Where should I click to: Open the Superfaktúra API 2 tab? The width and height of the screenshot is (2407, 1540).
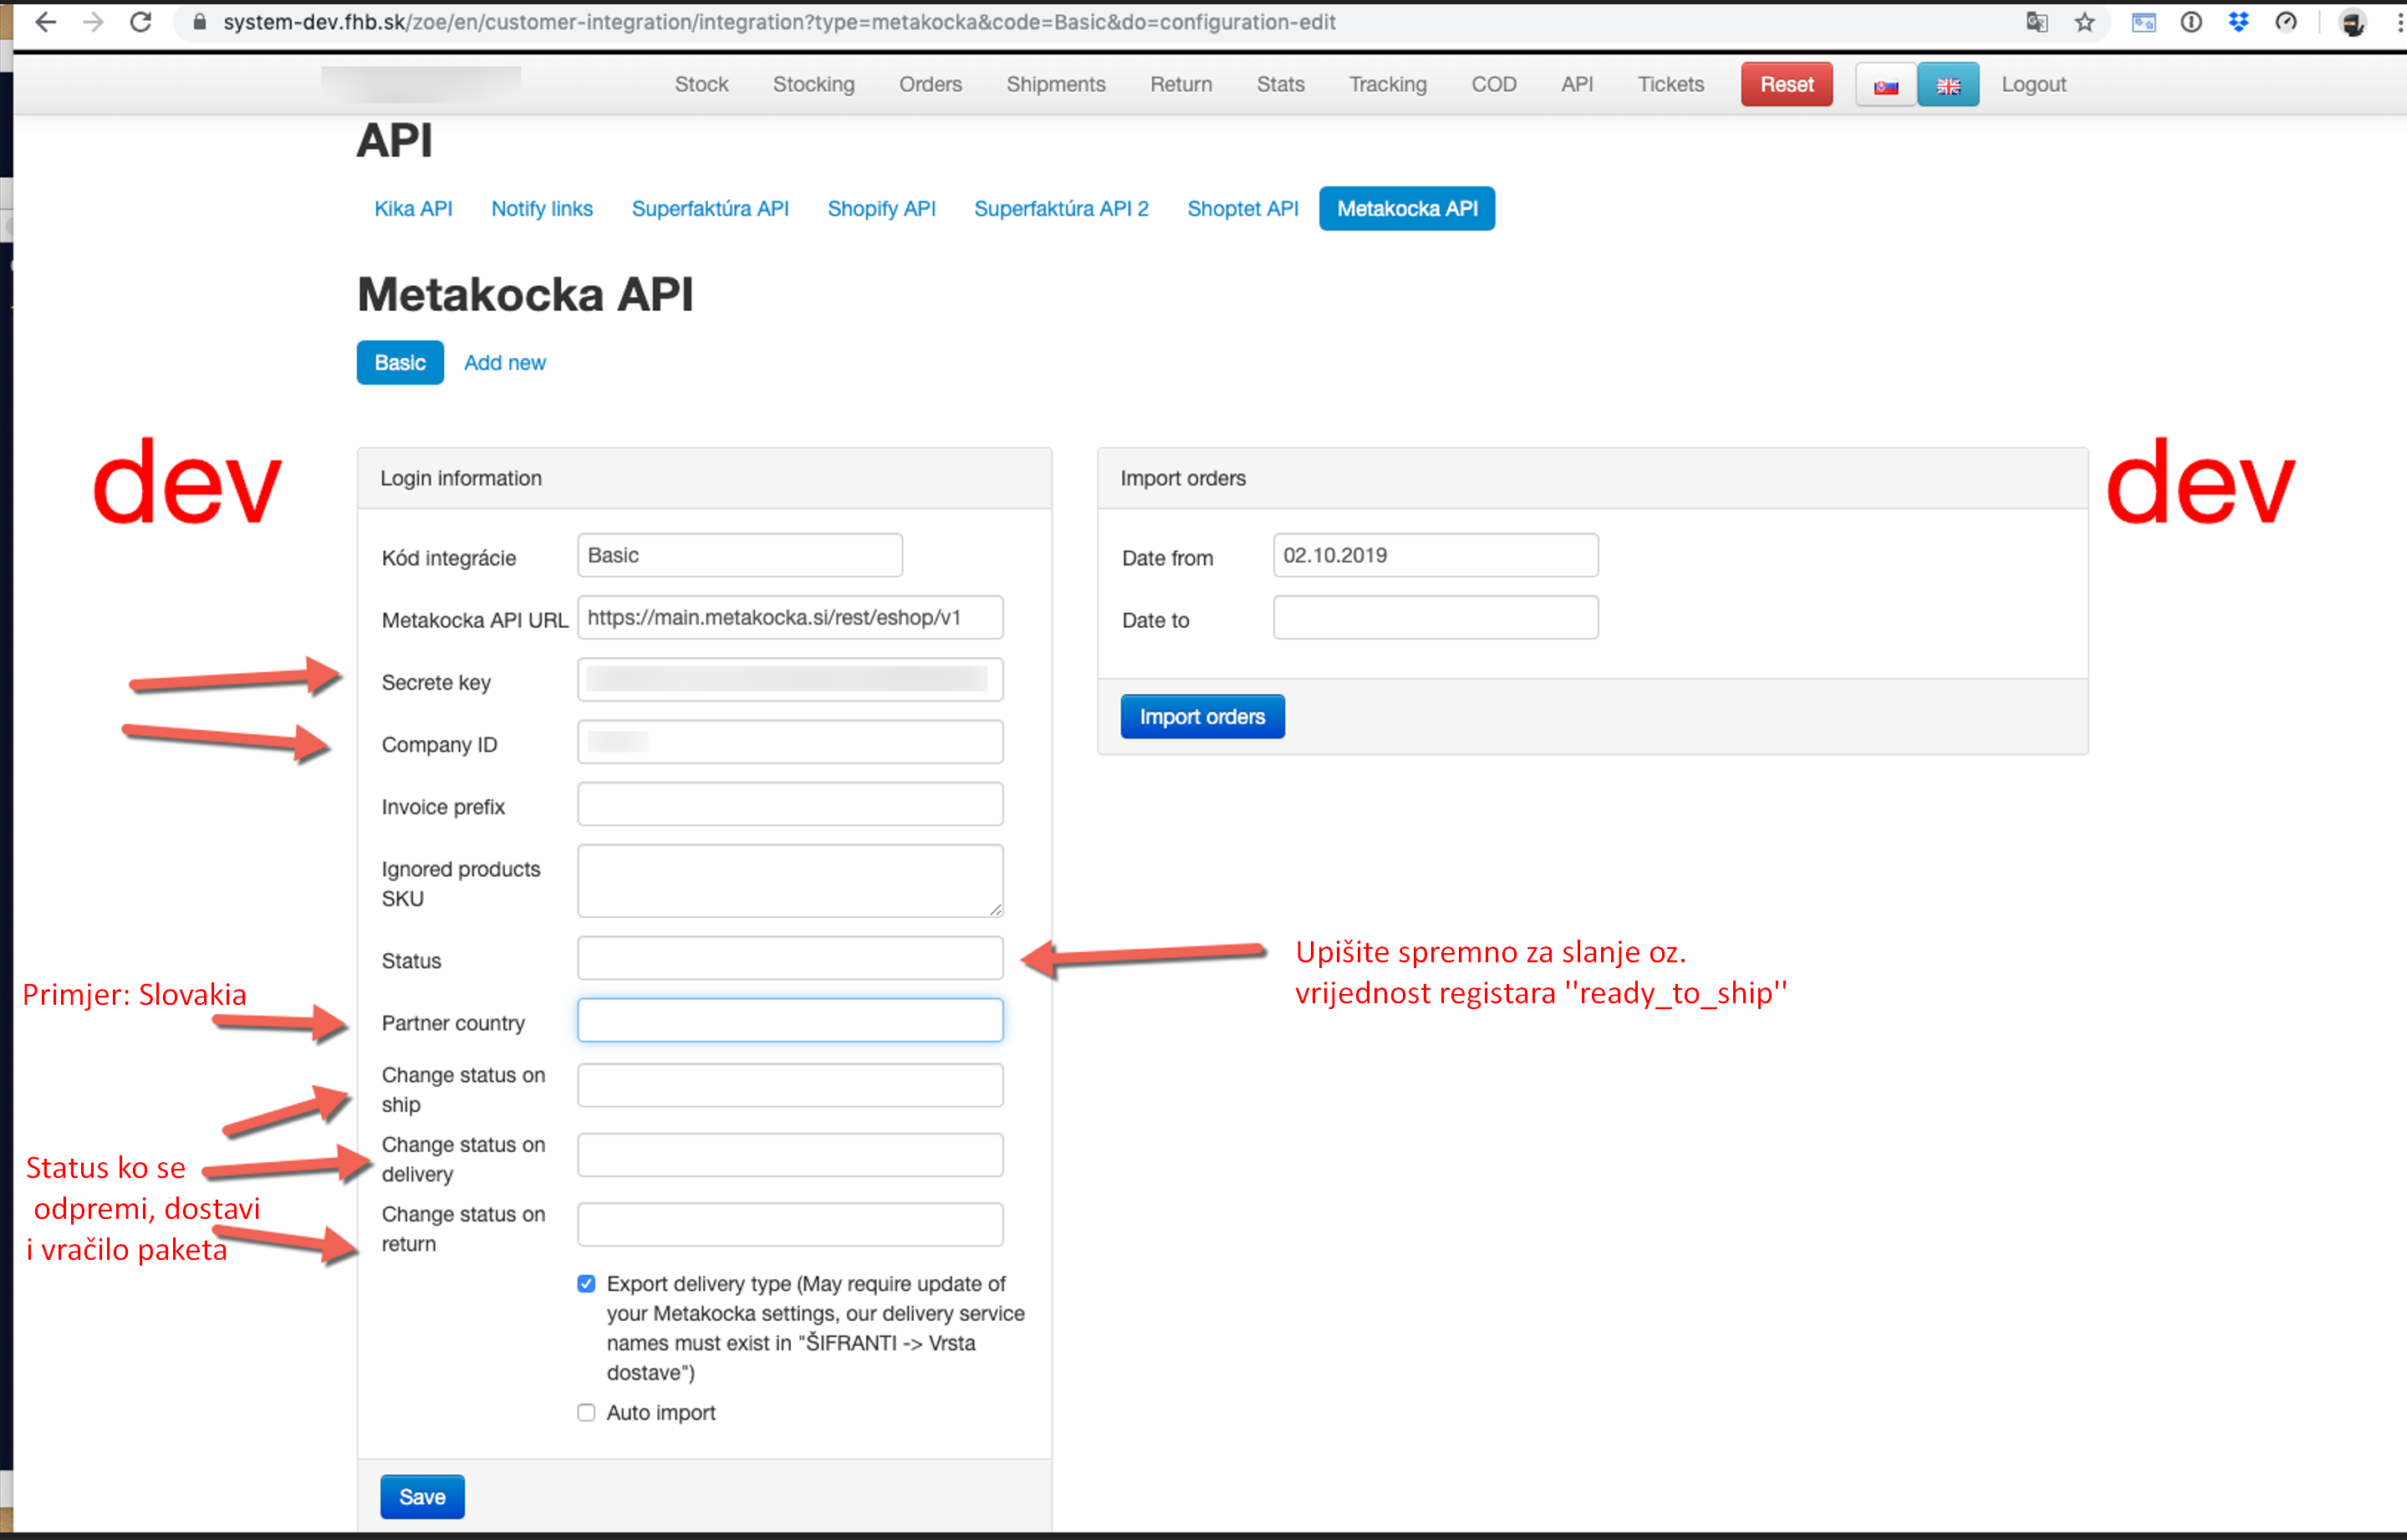pyautogui.click(x=1061, y=209)
